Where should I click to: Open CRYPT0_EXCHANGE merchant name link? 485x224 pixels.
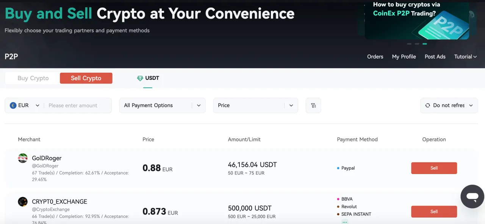tap(59, 202)
